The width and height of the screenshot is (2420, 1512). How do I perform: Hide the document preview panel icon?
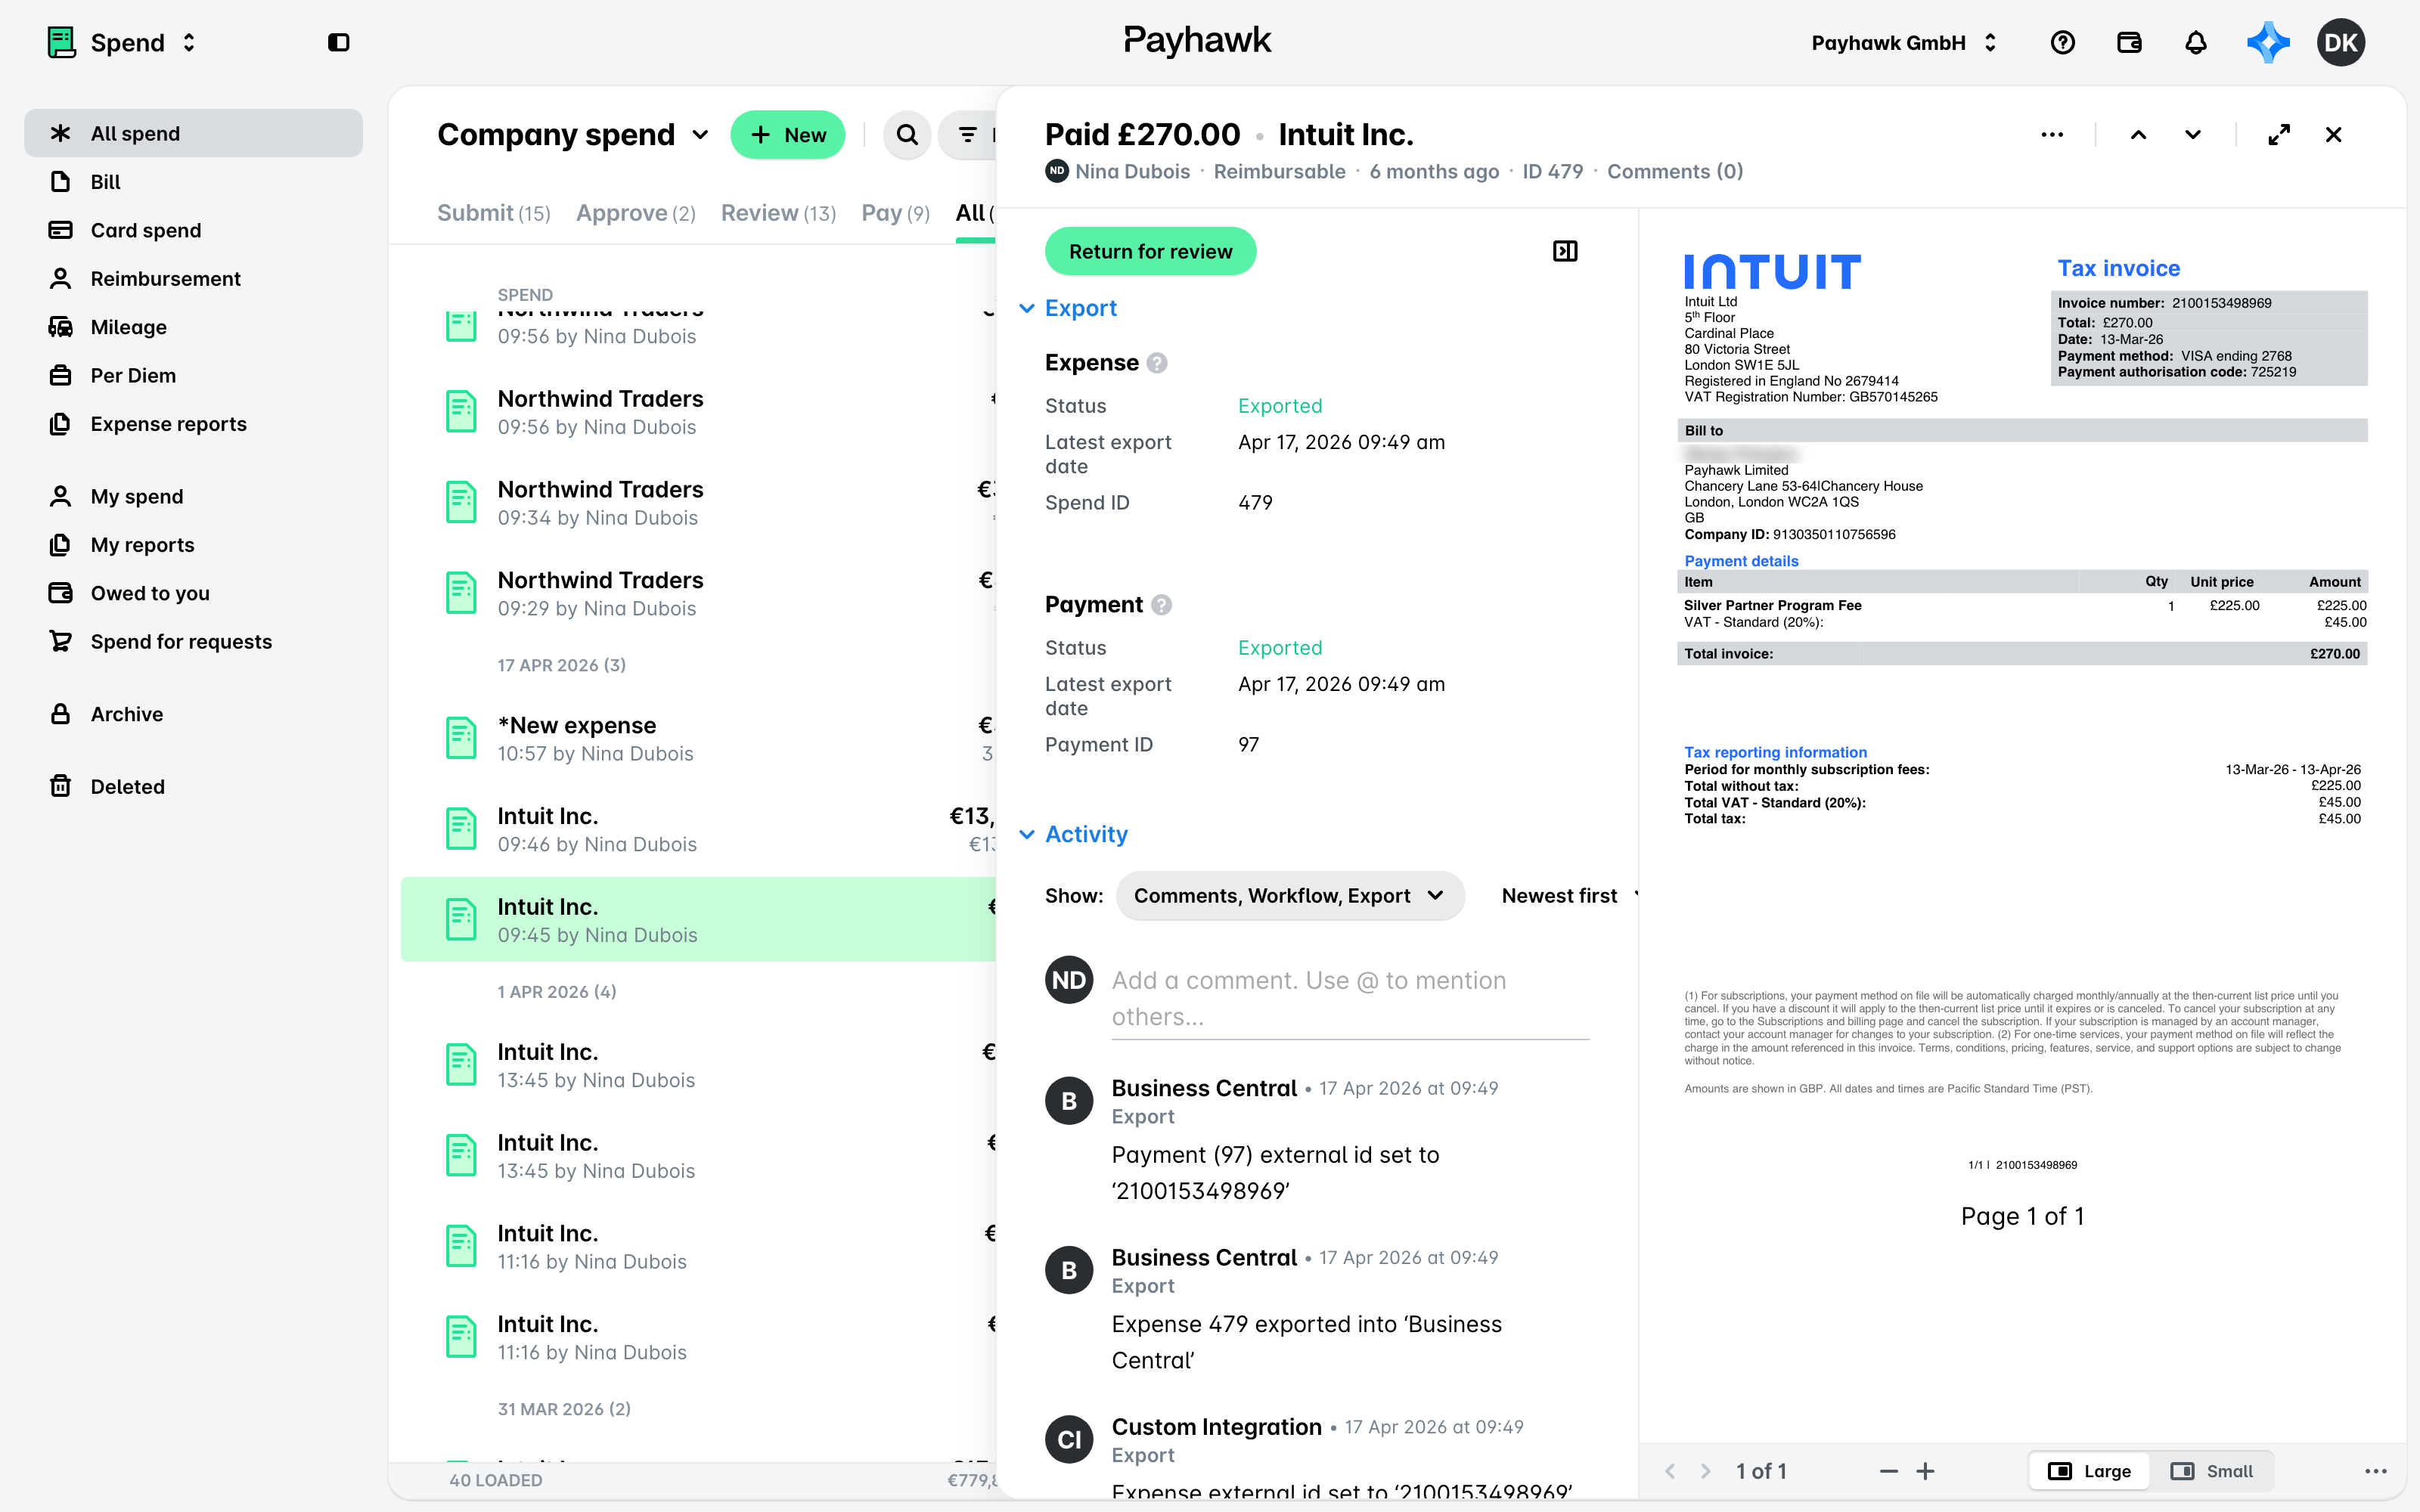(x=1565, y=251)
